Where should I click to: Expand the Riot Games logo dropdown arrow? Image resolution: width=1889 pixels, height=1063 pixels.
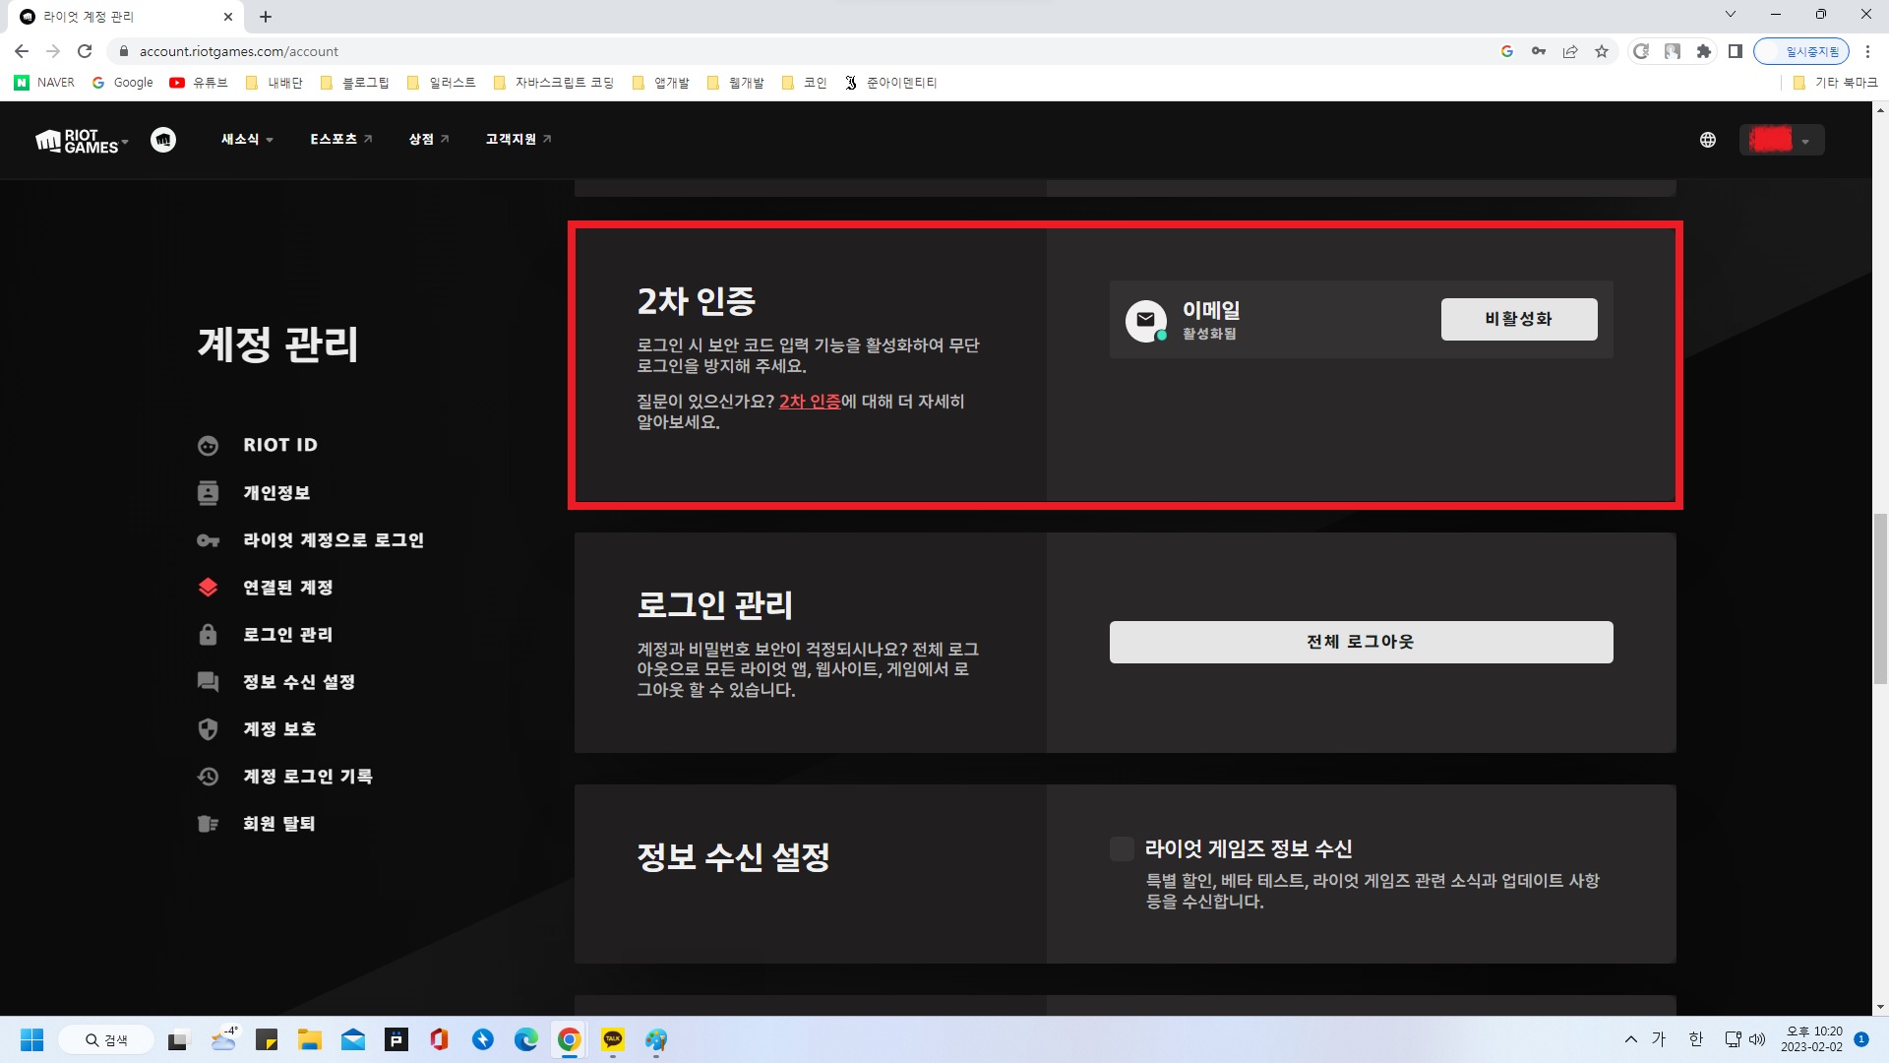125,143
